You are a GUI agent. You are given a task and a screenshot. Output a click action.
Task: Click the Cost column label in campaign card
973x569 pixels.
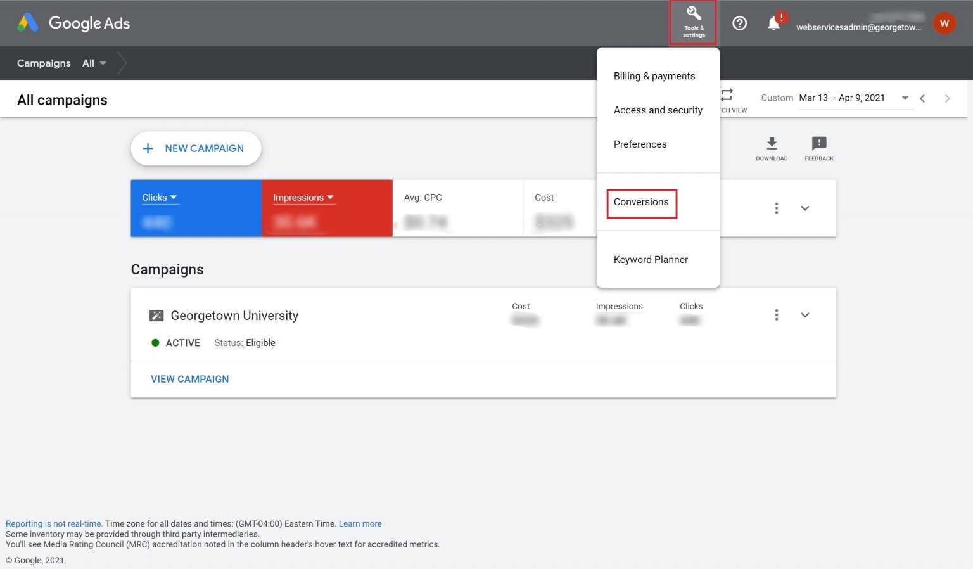click(x=521, y=307)
